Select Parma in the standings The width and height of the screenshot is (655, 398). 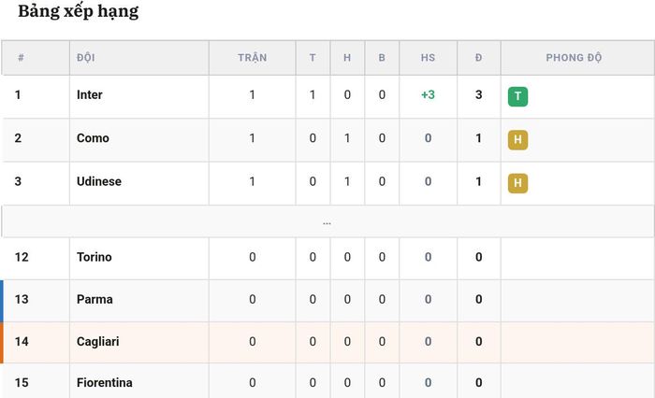(95, 299)
